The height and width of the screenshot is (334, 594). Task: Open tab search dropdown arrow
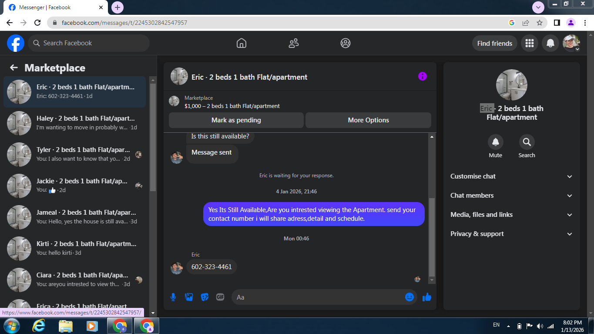click(538, 7)
